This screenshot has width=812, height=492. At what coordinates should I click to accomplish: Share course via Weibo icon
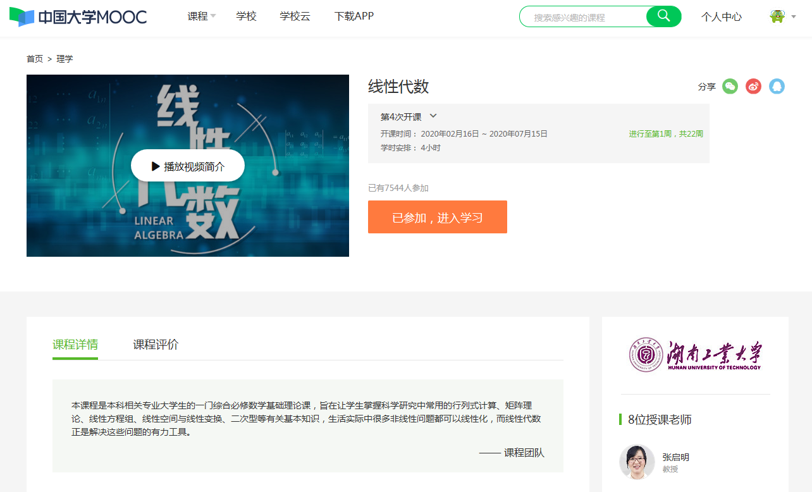(x=753, y=87)
